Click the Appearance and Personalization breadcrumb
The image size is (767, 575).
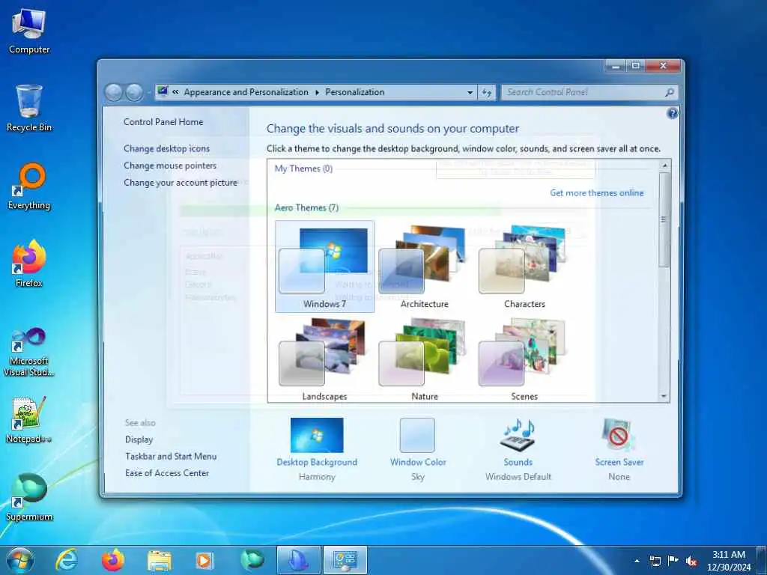coord(246,92)
